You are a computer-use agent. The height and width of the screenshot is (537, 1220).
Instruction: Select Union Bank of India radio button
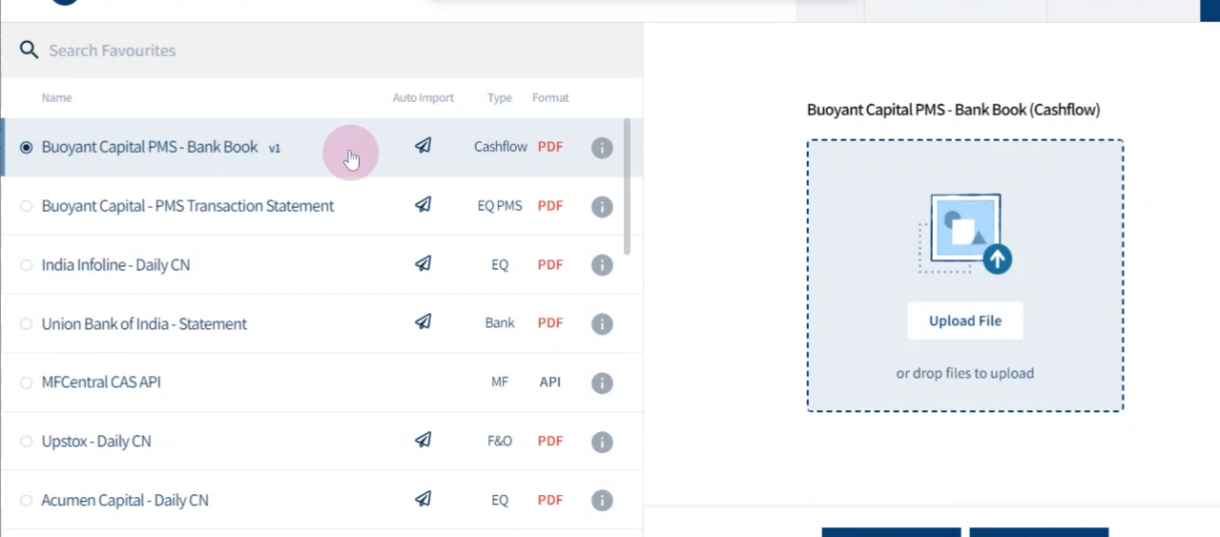26,324
